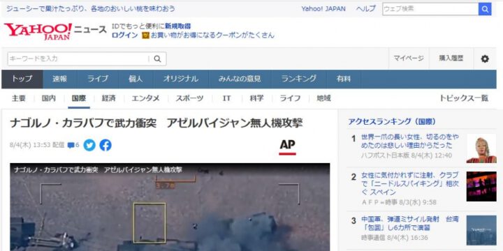Click the coupon promo icon link
The height and width of the screenshot is (251, 503).
(145, 36)
